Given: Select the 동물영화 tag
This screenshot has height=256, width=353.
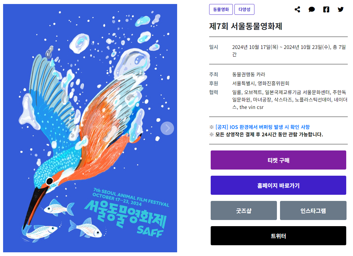Looking at the screenshot, I should (x=221, y=10).
